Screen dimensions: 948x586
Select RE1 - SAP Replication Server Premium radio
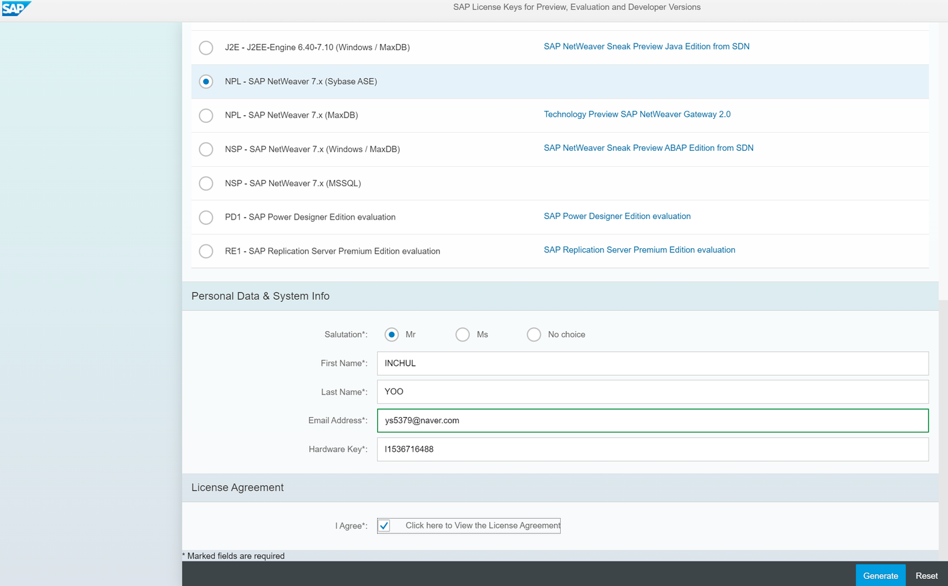[206, 252]
